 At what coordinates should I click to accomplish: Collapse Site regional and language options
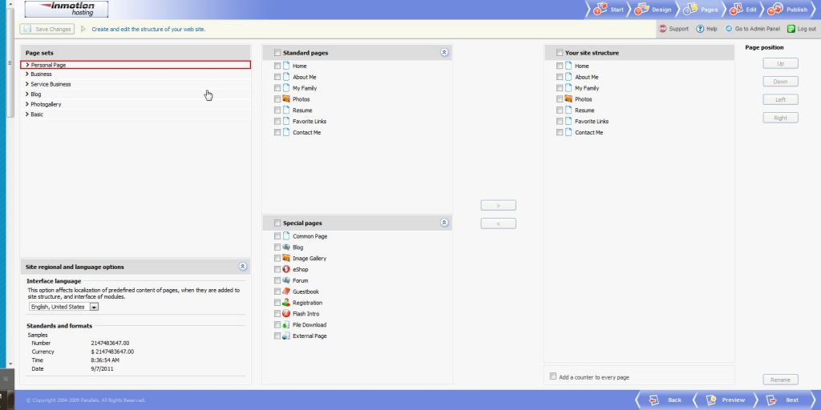[242, 266]
